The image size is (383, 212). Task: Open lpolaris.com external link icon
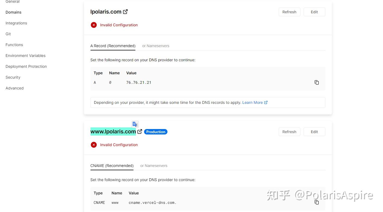tap(125, 12)
